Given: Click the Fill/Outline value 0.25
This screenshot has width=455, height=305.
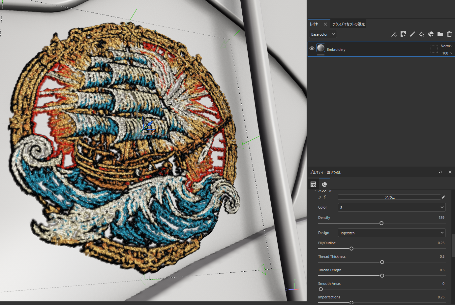Looking at the screenshot, I should click(x=441, y=243).
